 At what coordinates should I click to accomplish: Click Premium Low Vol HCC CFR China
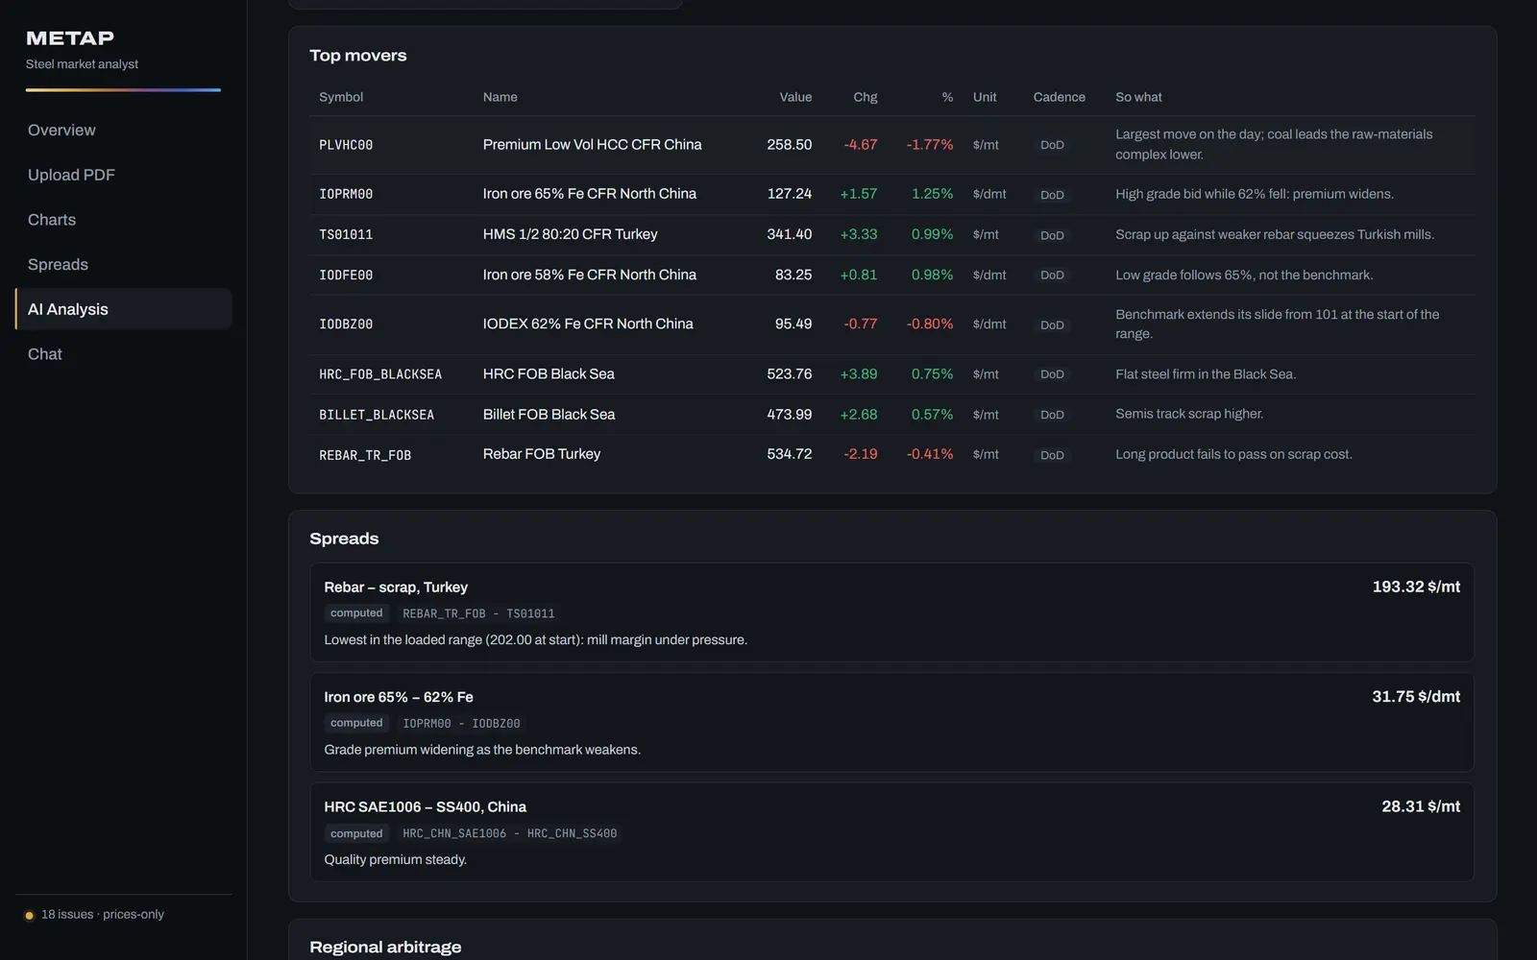592,145
